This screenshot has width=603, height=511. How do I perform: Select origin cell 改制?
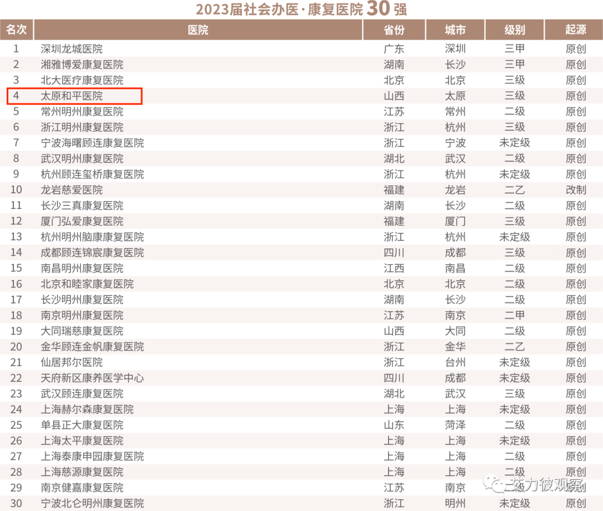(x=576, y=190)
